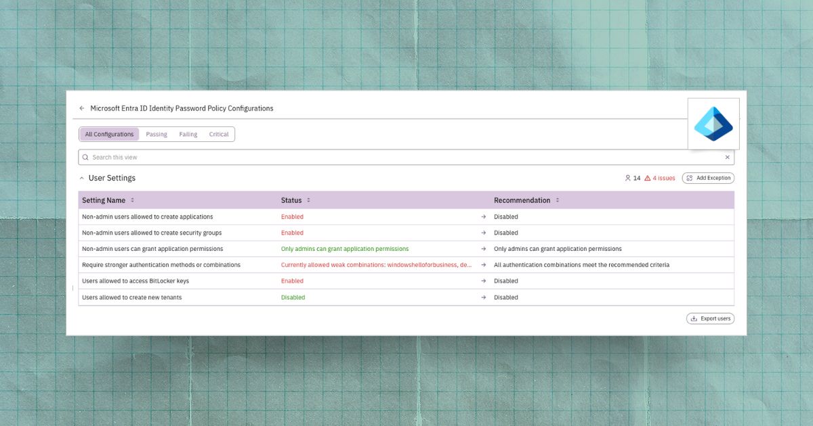Click the page title text

point(182,108)
